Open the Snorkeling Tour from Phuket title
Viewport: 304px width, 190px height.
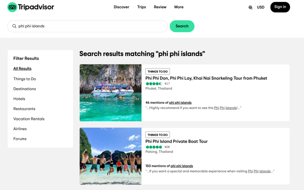coord(206,78)
